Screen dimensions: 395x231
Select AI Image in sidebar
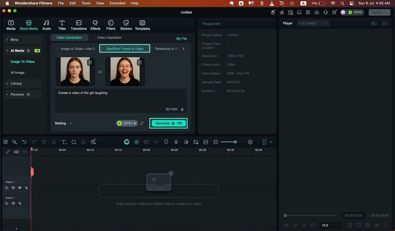pos(18,73)
